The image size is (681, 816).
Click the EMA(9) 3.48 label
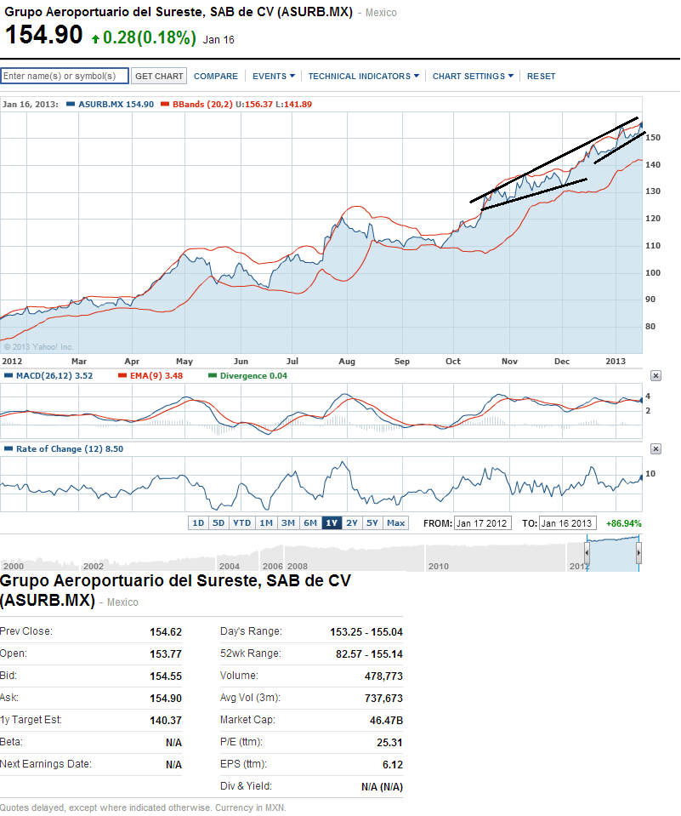156,376
